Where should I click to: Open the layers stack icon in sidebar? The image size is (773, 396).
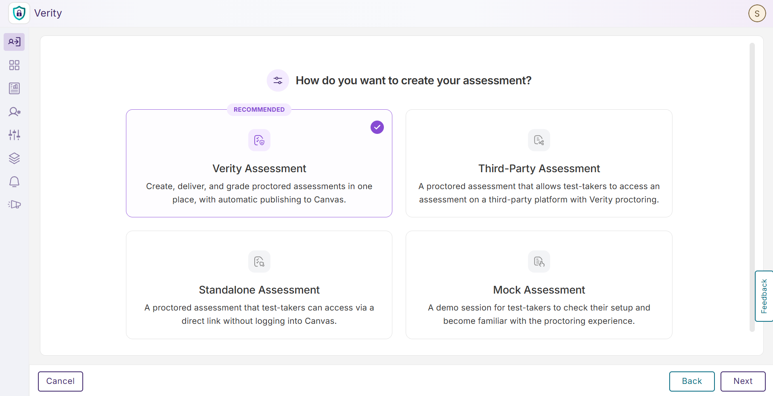pos(14,158)
